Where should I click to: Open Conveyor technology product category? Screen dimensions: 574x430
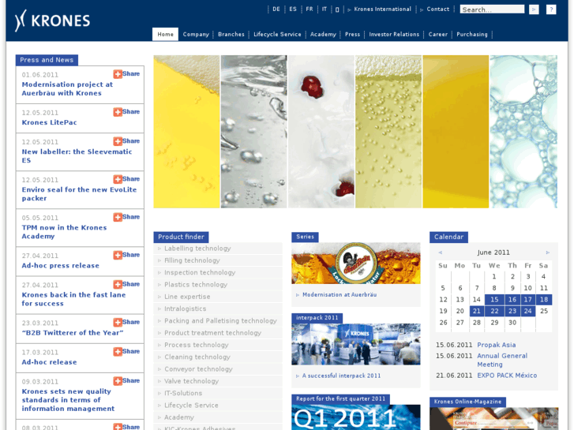(218, 369)
